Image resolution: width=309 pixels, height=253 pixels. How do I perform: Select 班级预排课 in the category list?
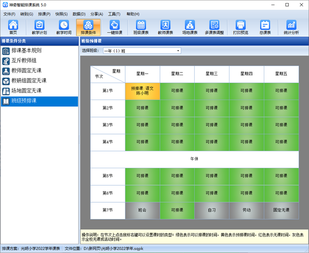coord(39,102)
